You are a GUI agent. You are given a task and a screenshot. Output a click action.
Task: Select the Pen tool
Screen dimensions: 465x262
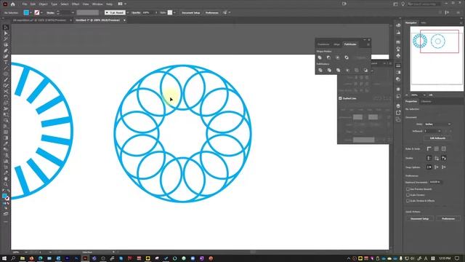pos(6,51)
